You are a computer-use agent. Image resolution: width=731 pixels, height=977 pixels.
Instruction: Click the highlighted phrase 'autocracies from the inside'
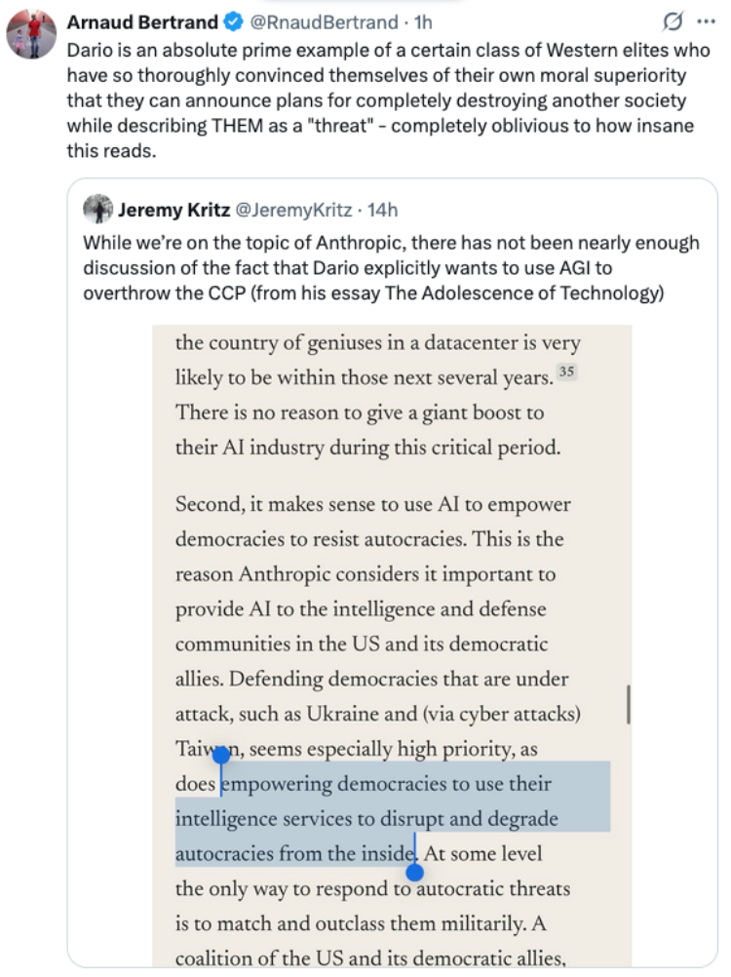click(x=295, y=853)
